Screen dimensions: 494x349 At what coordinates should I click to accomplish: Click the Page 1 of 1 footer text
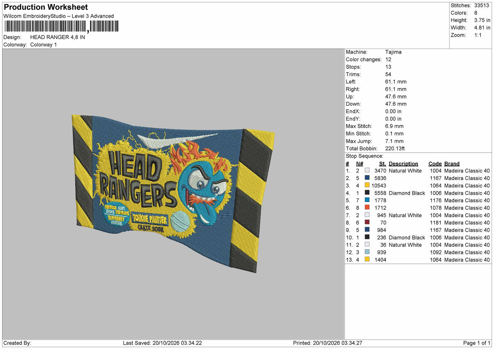477,343
